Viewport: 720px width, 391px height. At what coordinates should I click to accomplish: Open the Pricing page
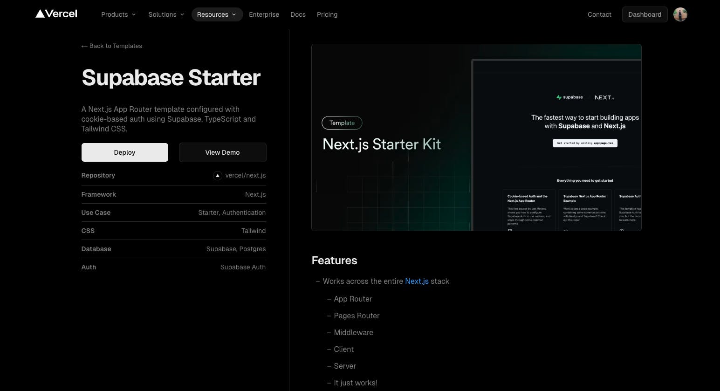[327, 14]
